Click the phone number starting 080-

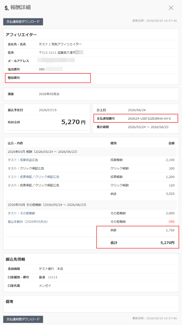pyautogui.click(x=51, y=69)
